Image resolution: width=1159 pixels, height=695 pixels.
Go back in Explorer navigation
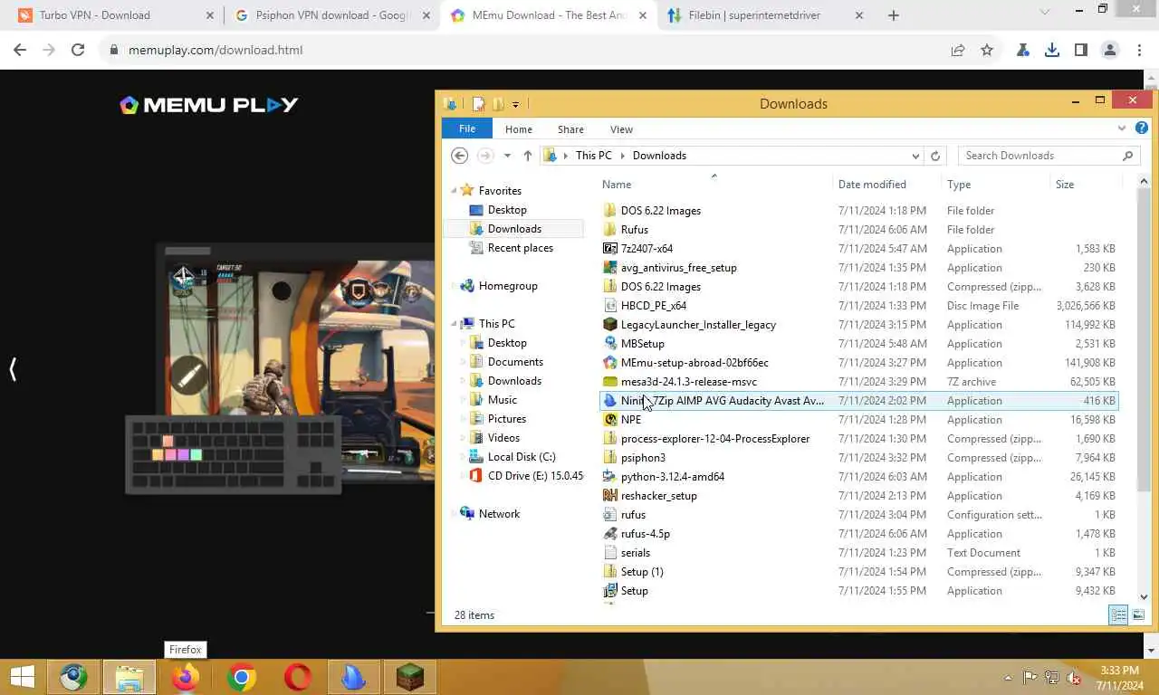(x=460, y=156)
